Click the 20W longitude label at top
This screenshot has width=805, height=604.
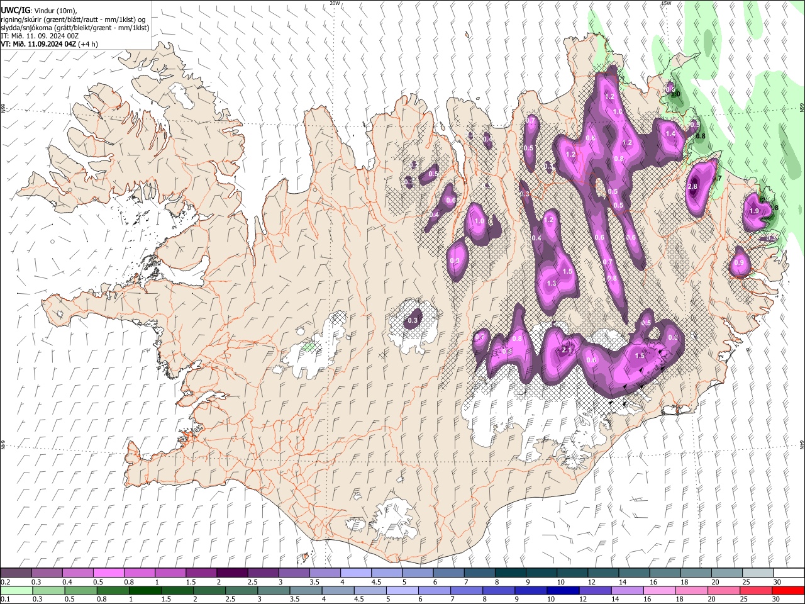335,3
